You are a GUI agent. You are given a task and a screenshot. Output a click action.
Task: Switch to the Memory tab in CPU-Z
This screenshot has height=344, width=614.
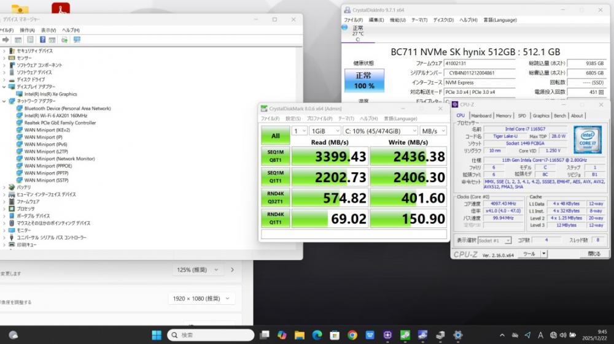503,115
